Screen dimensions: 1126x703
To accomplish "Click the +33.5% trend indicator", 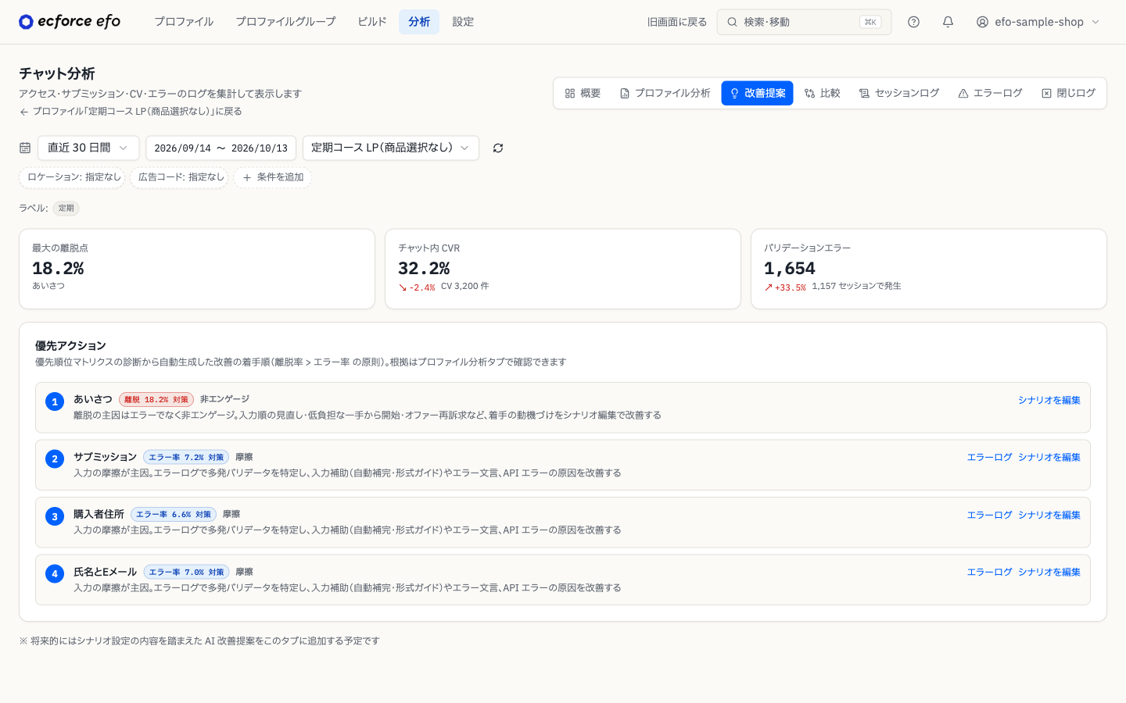I will [x=785, y=287].
